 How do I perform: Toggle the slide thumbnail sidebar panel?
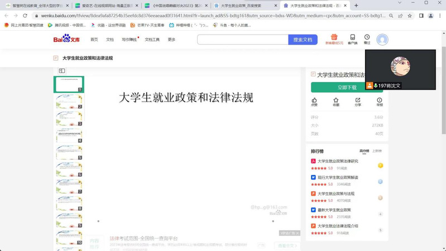pos(62,71)
